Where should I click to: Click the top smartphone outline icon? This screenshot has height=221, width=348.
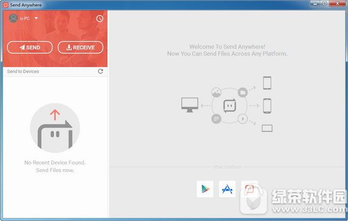point(267,83)
